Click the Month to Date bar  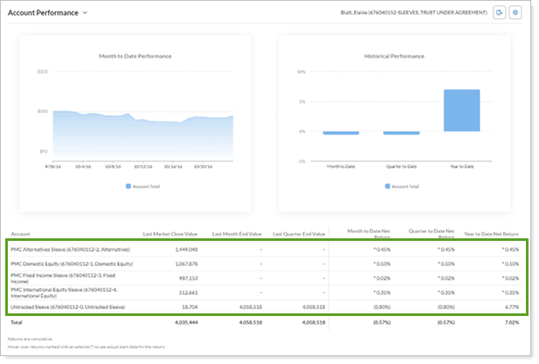(x=341, y=133)
